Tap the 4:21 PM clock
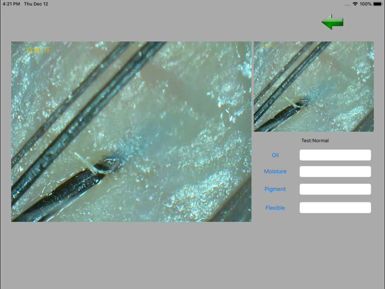The height and width of the screenshot is (289, 385). [12, 4]
